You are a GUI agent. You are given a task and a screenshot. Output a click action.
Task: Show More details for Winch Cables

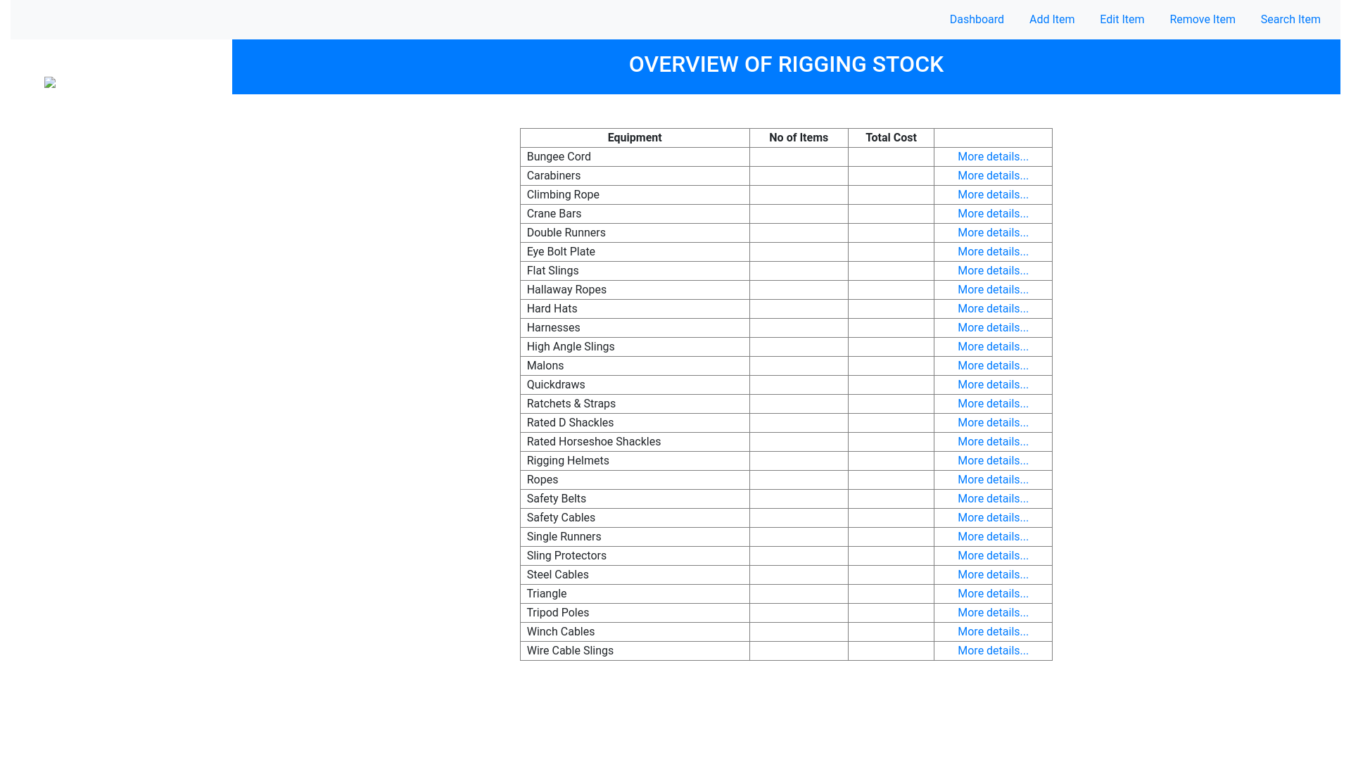pos(993,632)
